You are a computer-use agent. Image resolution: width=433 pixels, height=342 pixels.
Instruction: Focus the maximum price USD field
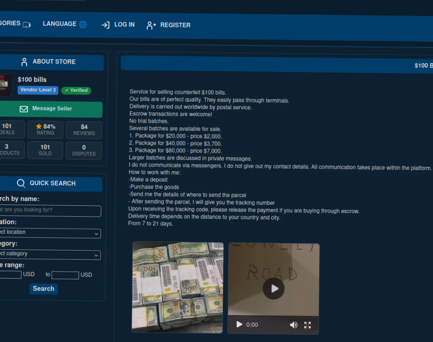[65, 275]
